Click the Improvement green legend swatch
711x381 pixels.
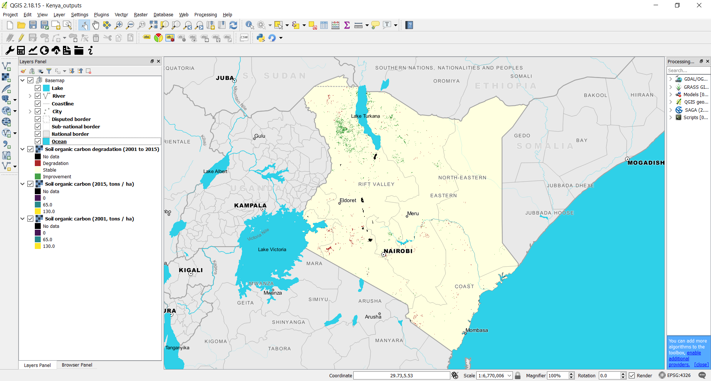point(38,176)
